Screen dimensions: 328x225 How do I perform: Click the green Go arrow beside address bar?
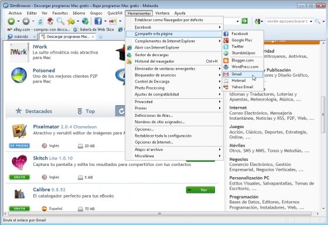click(245, 21)
